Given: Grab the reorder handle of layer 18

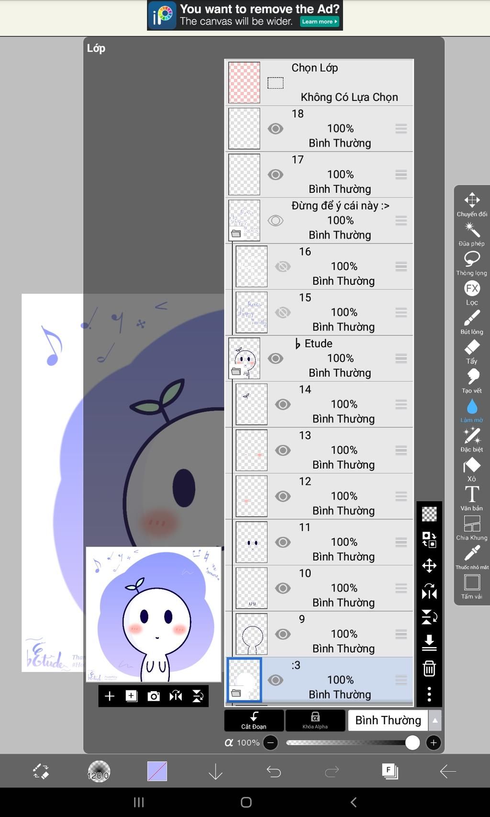Looking at the screenshot, I should (x=401, y=129).
